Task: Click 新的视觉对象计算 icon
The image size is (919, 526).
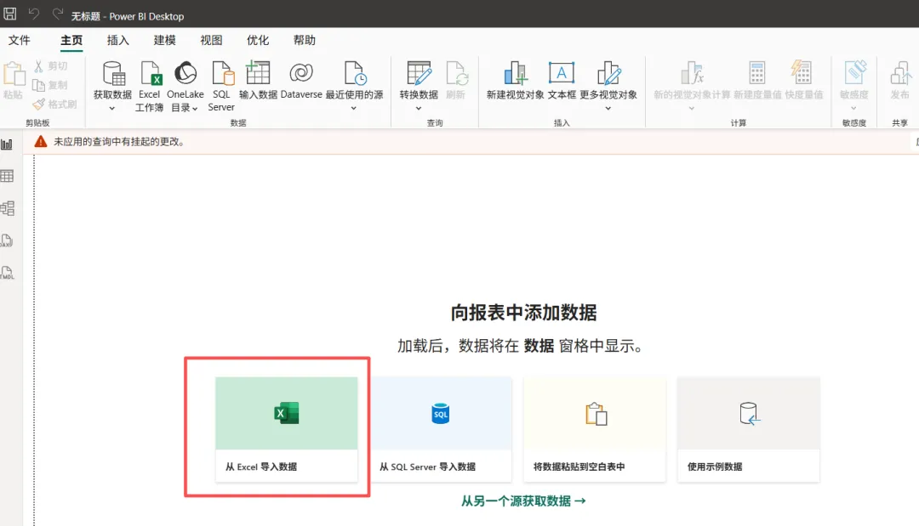Action: pos(692,74)
